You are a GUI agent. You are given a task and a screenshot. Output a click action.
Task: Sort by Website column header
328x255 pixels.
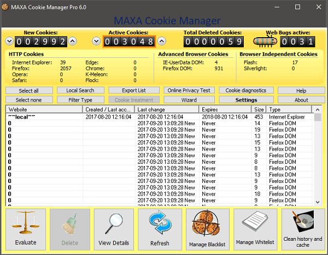[45, 109]
